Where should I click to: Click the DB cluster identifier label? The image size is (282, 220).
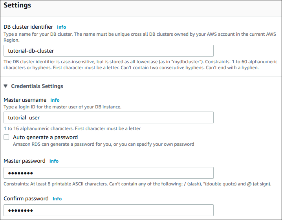pos(28,27)
